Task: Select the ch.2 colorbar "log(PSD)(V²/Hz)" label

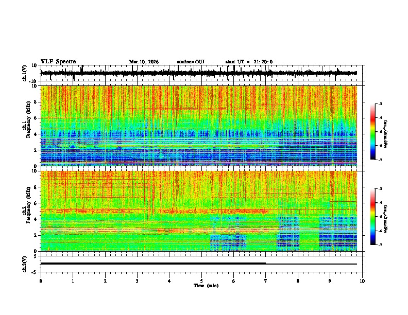Action: 386,219
